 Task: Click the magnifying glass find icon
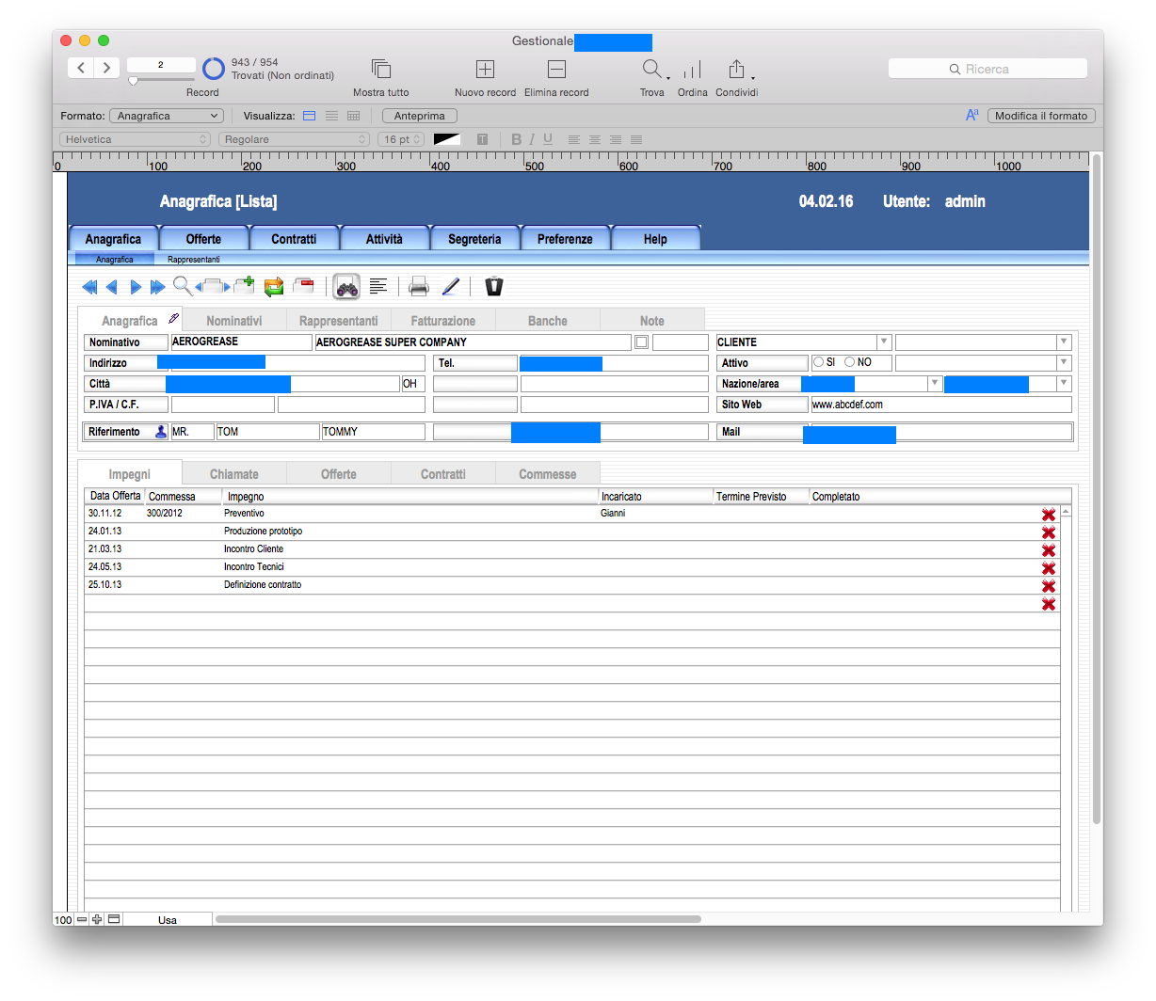(182, 286)
